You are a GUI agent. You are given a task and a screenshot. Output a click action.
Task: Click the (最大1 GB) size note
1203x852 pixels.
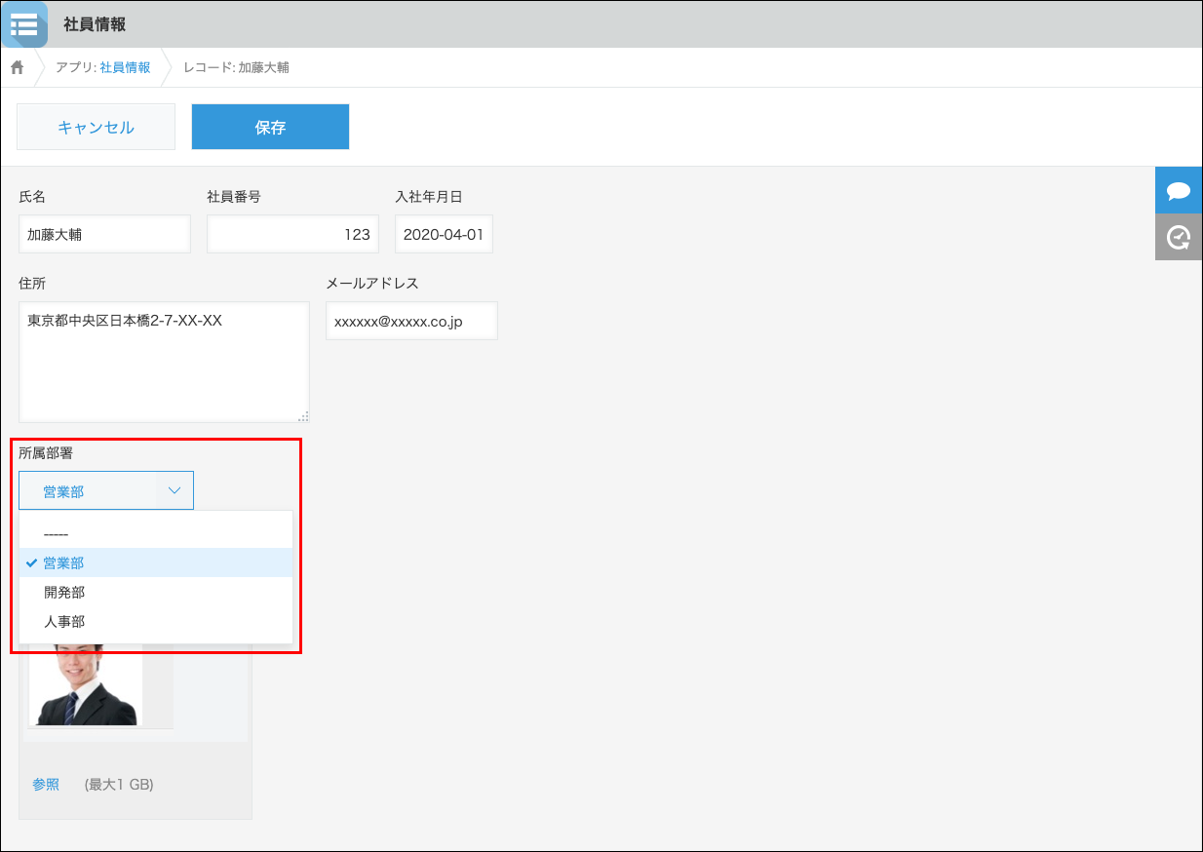click(119, 784)
